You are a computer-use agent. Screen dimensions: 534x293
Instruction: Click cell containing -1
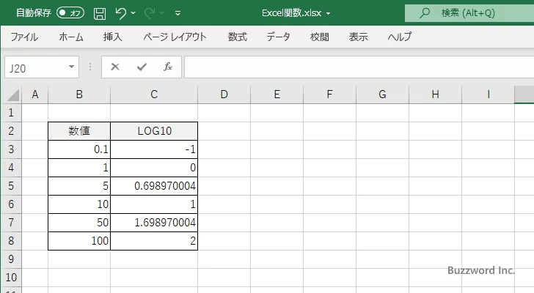[154, 149]
